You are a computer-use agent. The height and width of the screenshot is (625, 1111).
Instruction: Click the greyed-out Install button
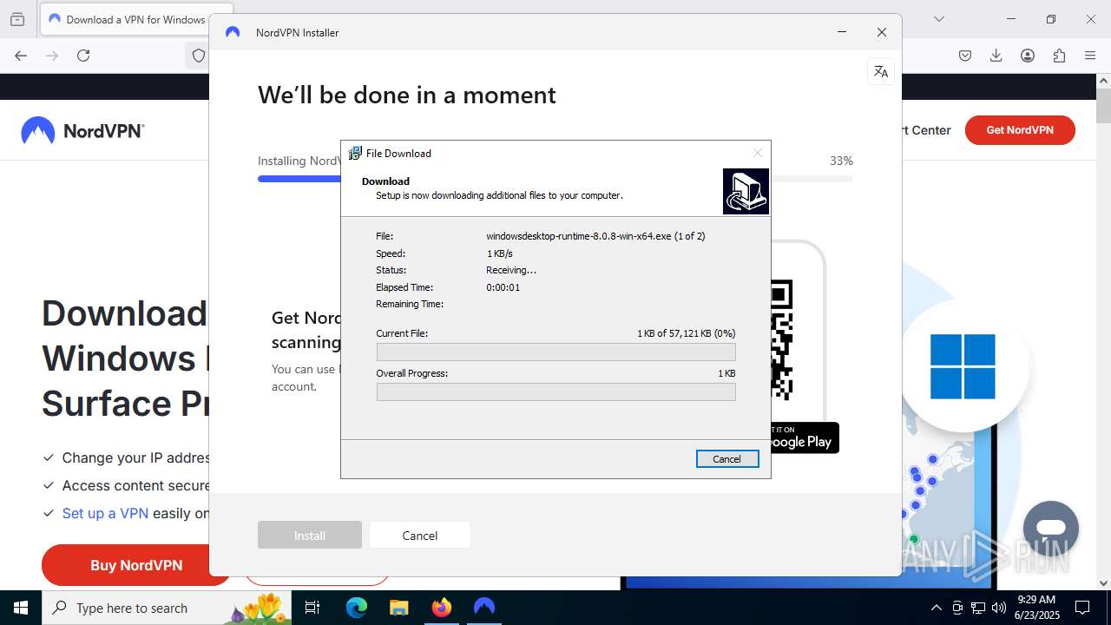(310, 536)
